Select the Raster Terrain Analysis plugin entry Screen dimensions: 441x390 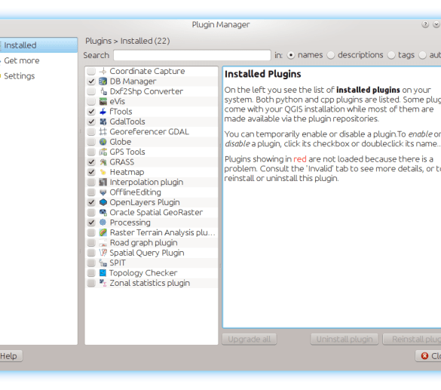coord(152,232)
